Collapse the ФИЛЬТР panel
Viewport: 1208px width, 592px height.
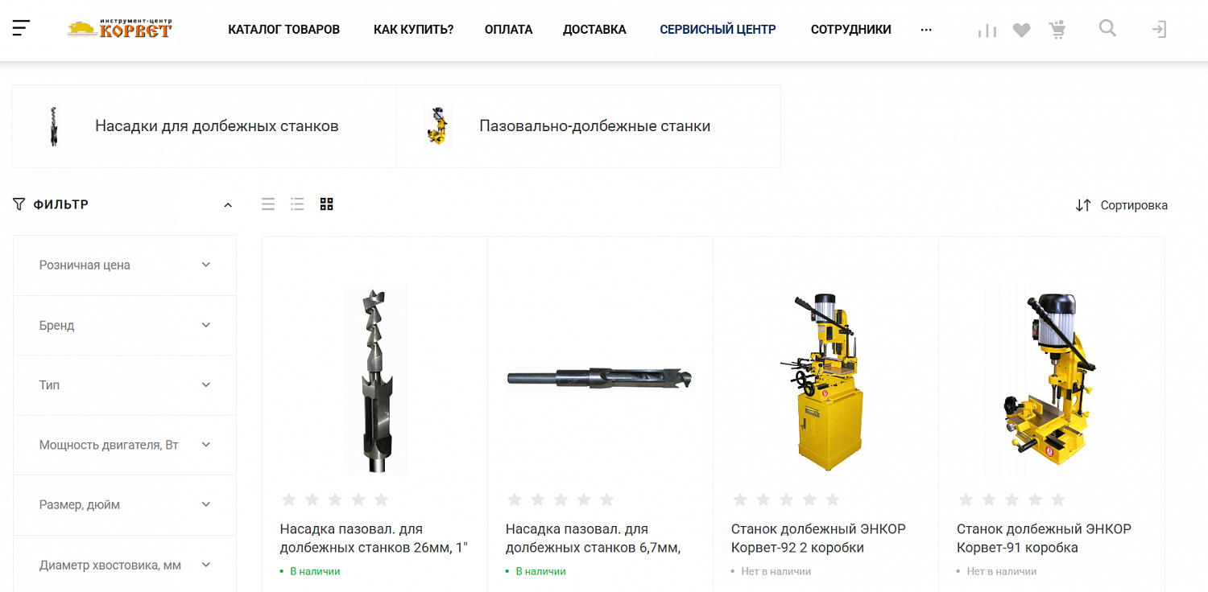(228, 205)
